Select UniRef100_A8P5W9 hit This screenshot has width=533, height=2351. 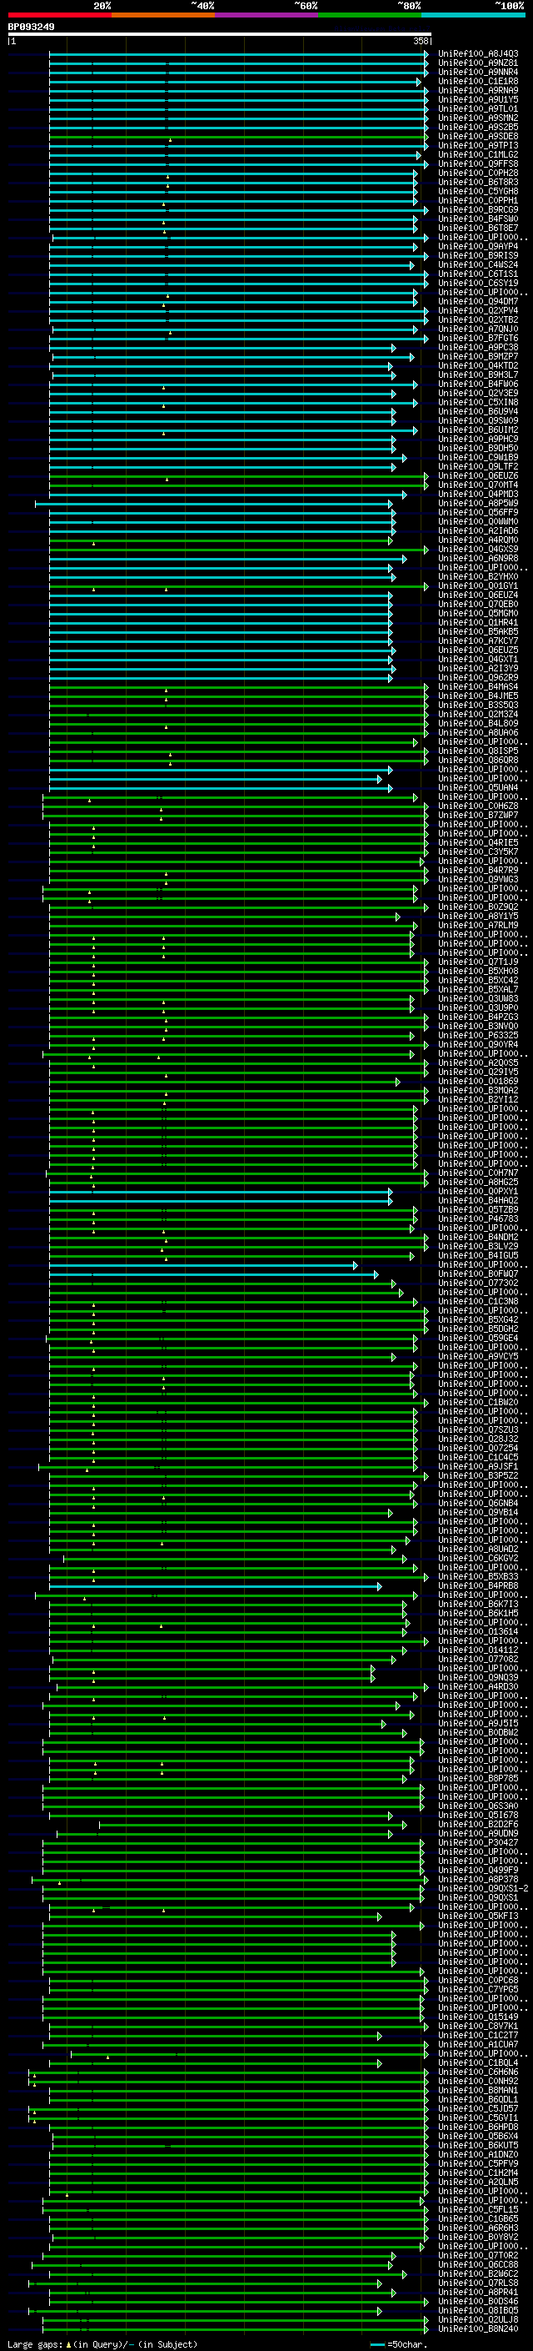pyautogui.click(x=478, y=503)
